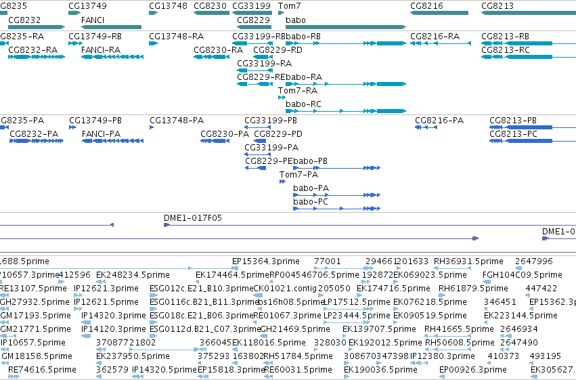Click the babo-RC transcript label
This screenshot has height=380, width=576.
[x=303, y=104]
